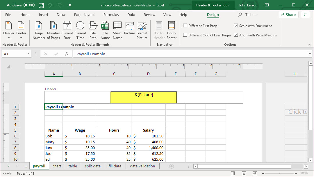Insert Current Time into header
This screenshot has width=314, height=177.
[x=80, y=30]
